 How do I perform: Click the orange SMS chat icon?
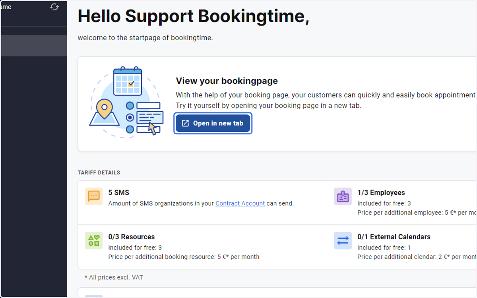point(94,196)
